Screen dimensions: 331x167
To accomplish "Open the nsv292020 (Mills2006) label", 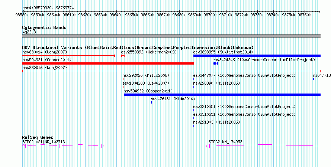I will [146, 76].
